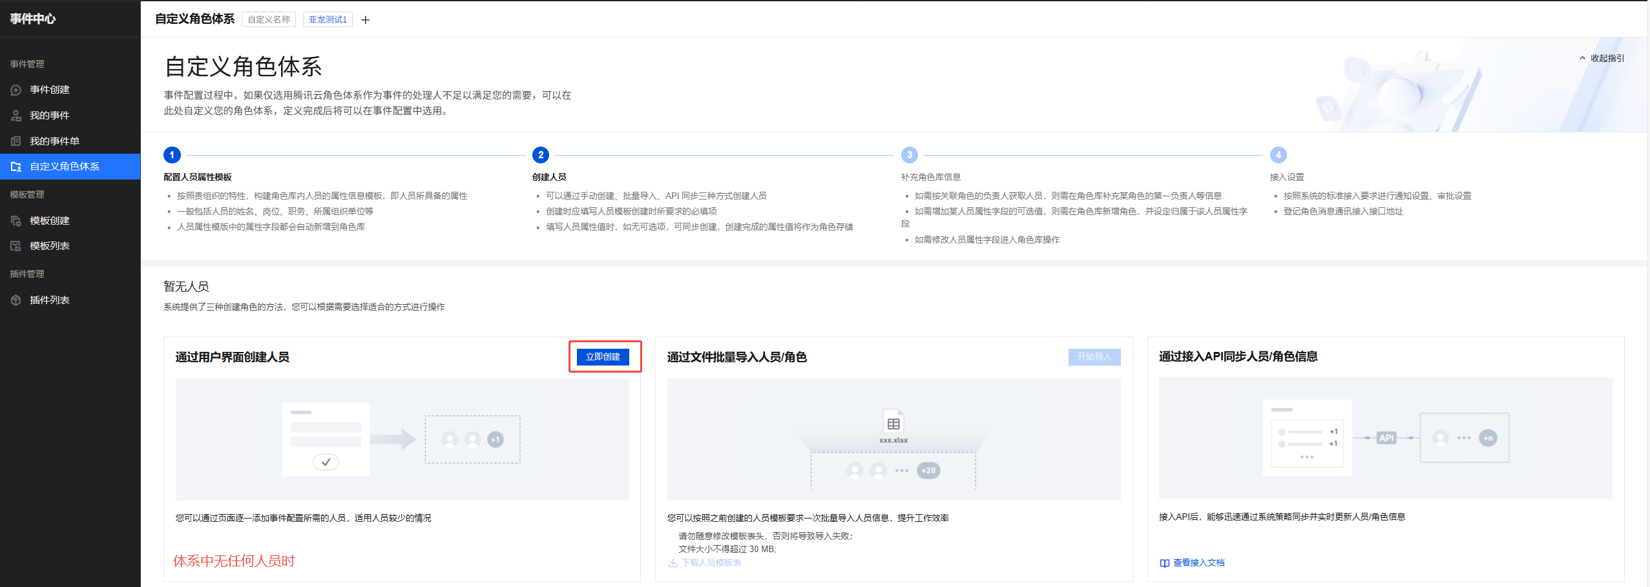The image size is (1650, 587).
Task: Select the 自定义名称 tab
Action: 269,20
